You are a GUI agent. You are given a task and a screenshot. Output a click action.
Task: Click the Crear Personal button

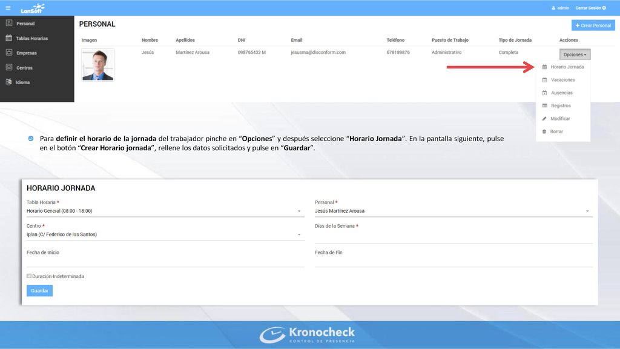[x=593, y=25]
